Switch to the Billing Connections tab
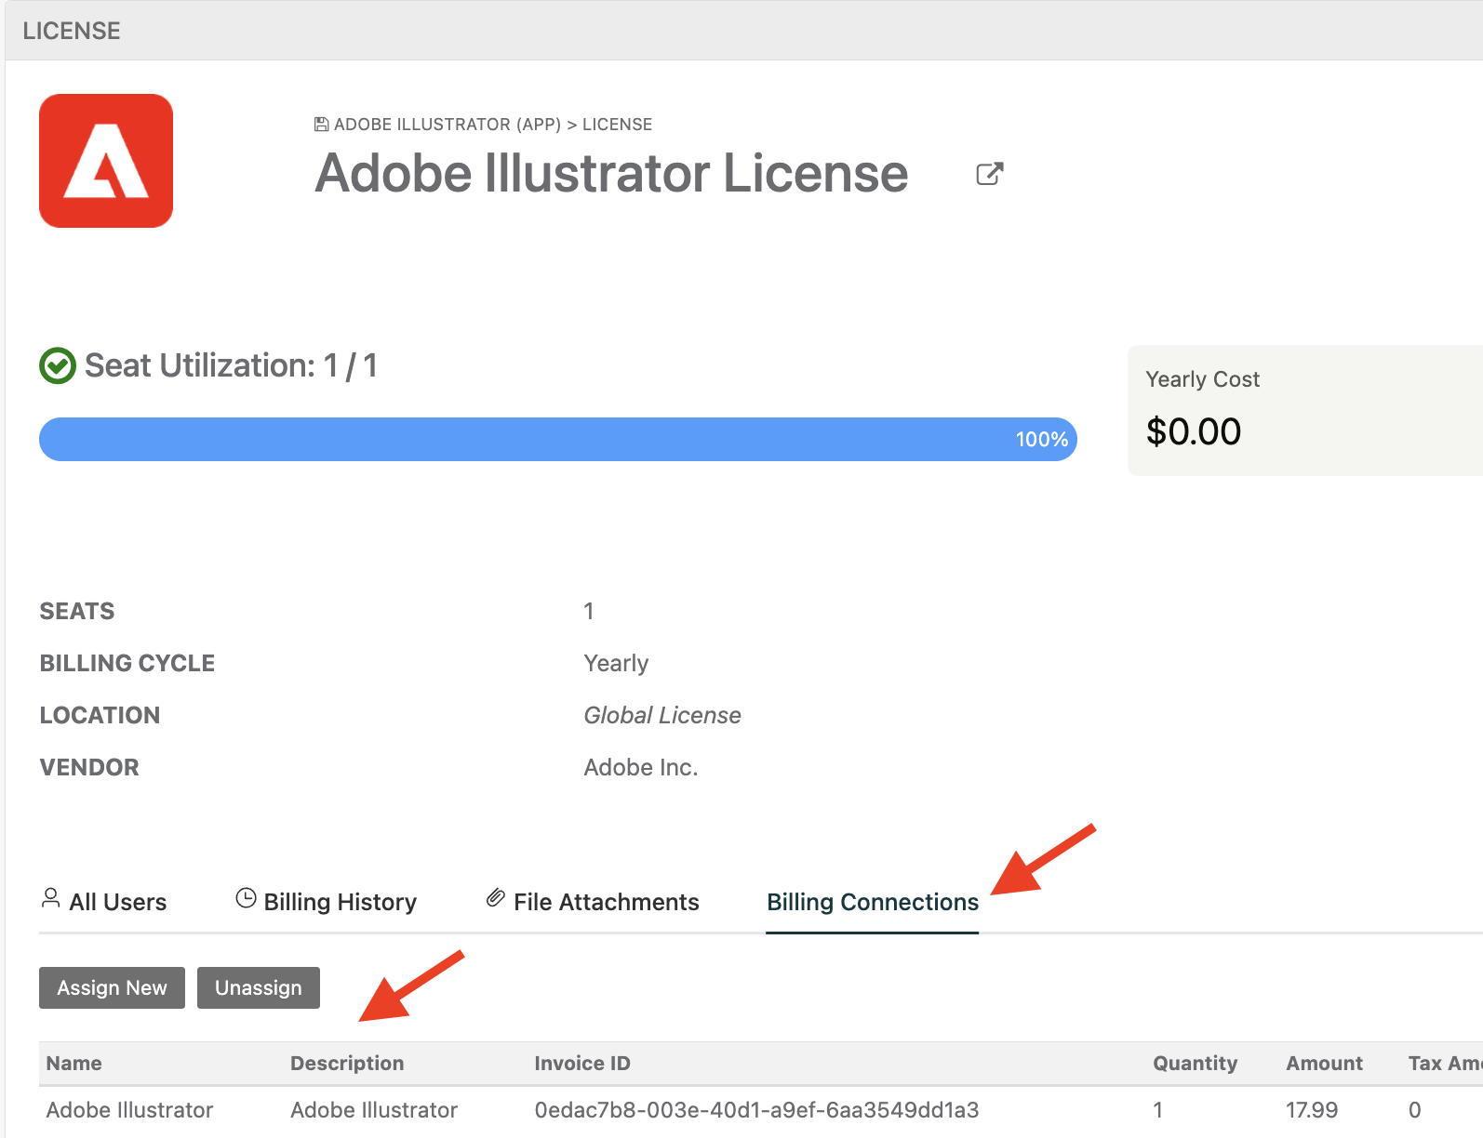Screen dimensions: 1483x1138 click(x=872, y=902)
